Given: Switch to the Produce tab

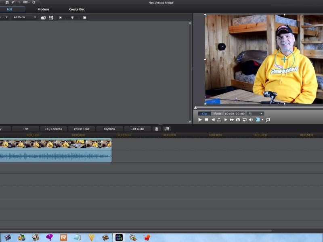Looking at the screenshot, I should click(43, 9).
